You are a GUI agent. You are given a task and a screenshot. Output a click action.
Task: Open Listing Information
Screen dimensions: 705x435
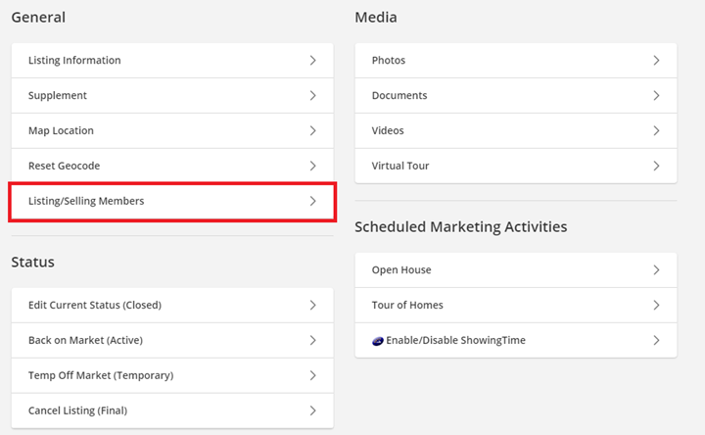(172, 61)
